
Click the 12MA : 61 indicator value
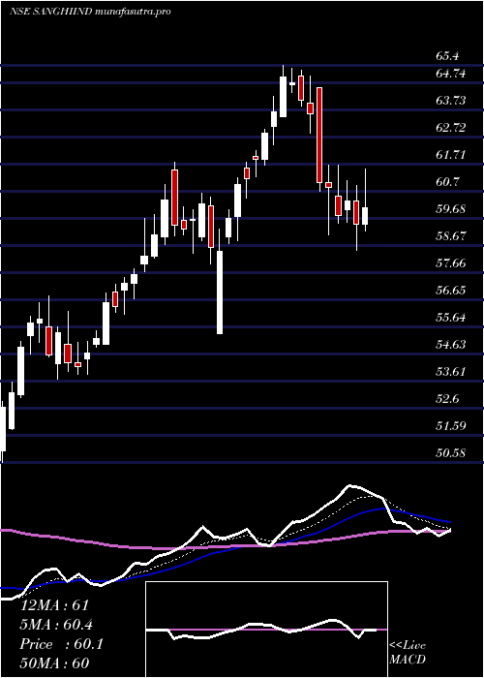(x=54, y=605)
